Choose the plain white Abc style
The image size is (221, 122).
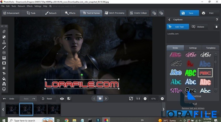pos(205,91)
